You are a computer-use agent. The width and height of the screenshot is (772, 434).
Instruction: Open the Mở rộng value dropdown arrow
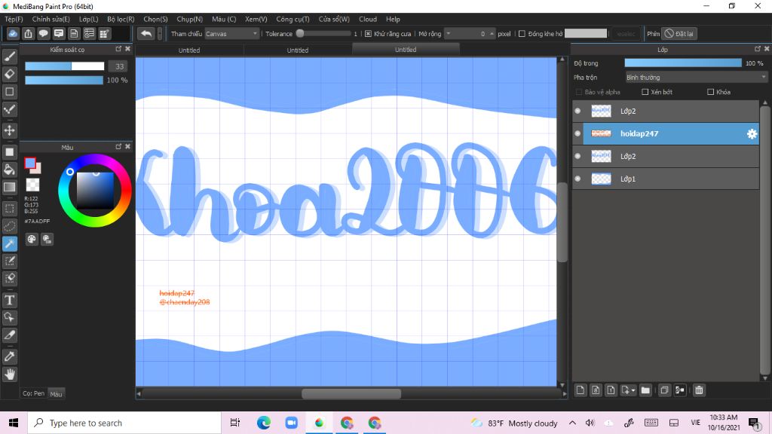point(448,34)
